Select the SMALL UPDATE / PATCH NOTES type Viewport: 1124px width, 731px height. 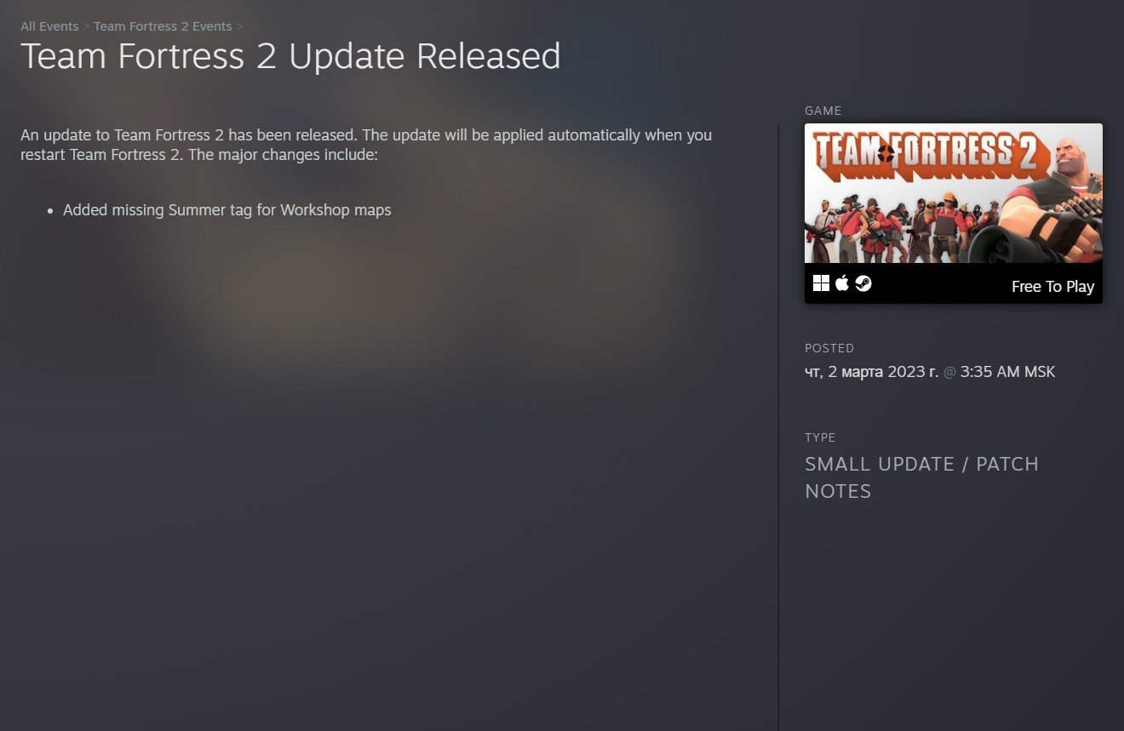tap(922, 477)
